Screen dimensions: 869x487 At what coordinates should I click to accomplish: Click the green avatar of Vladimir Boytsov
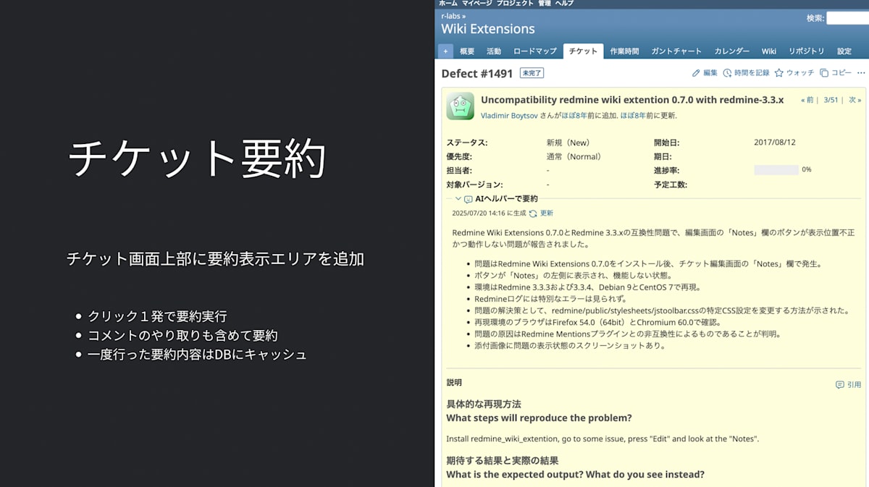pos(460,106)
